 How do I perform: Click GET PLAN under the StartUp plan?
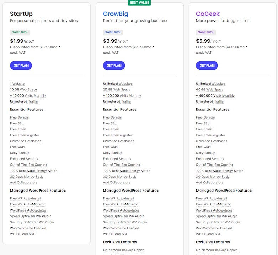pyautogui.click(x=21, y=66)
